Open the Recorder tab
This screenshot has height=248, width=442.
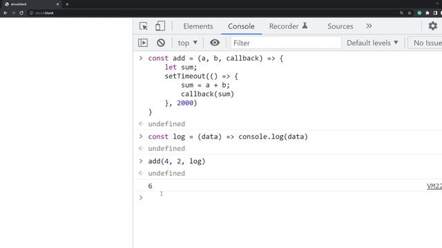click(x=284, y=26)
